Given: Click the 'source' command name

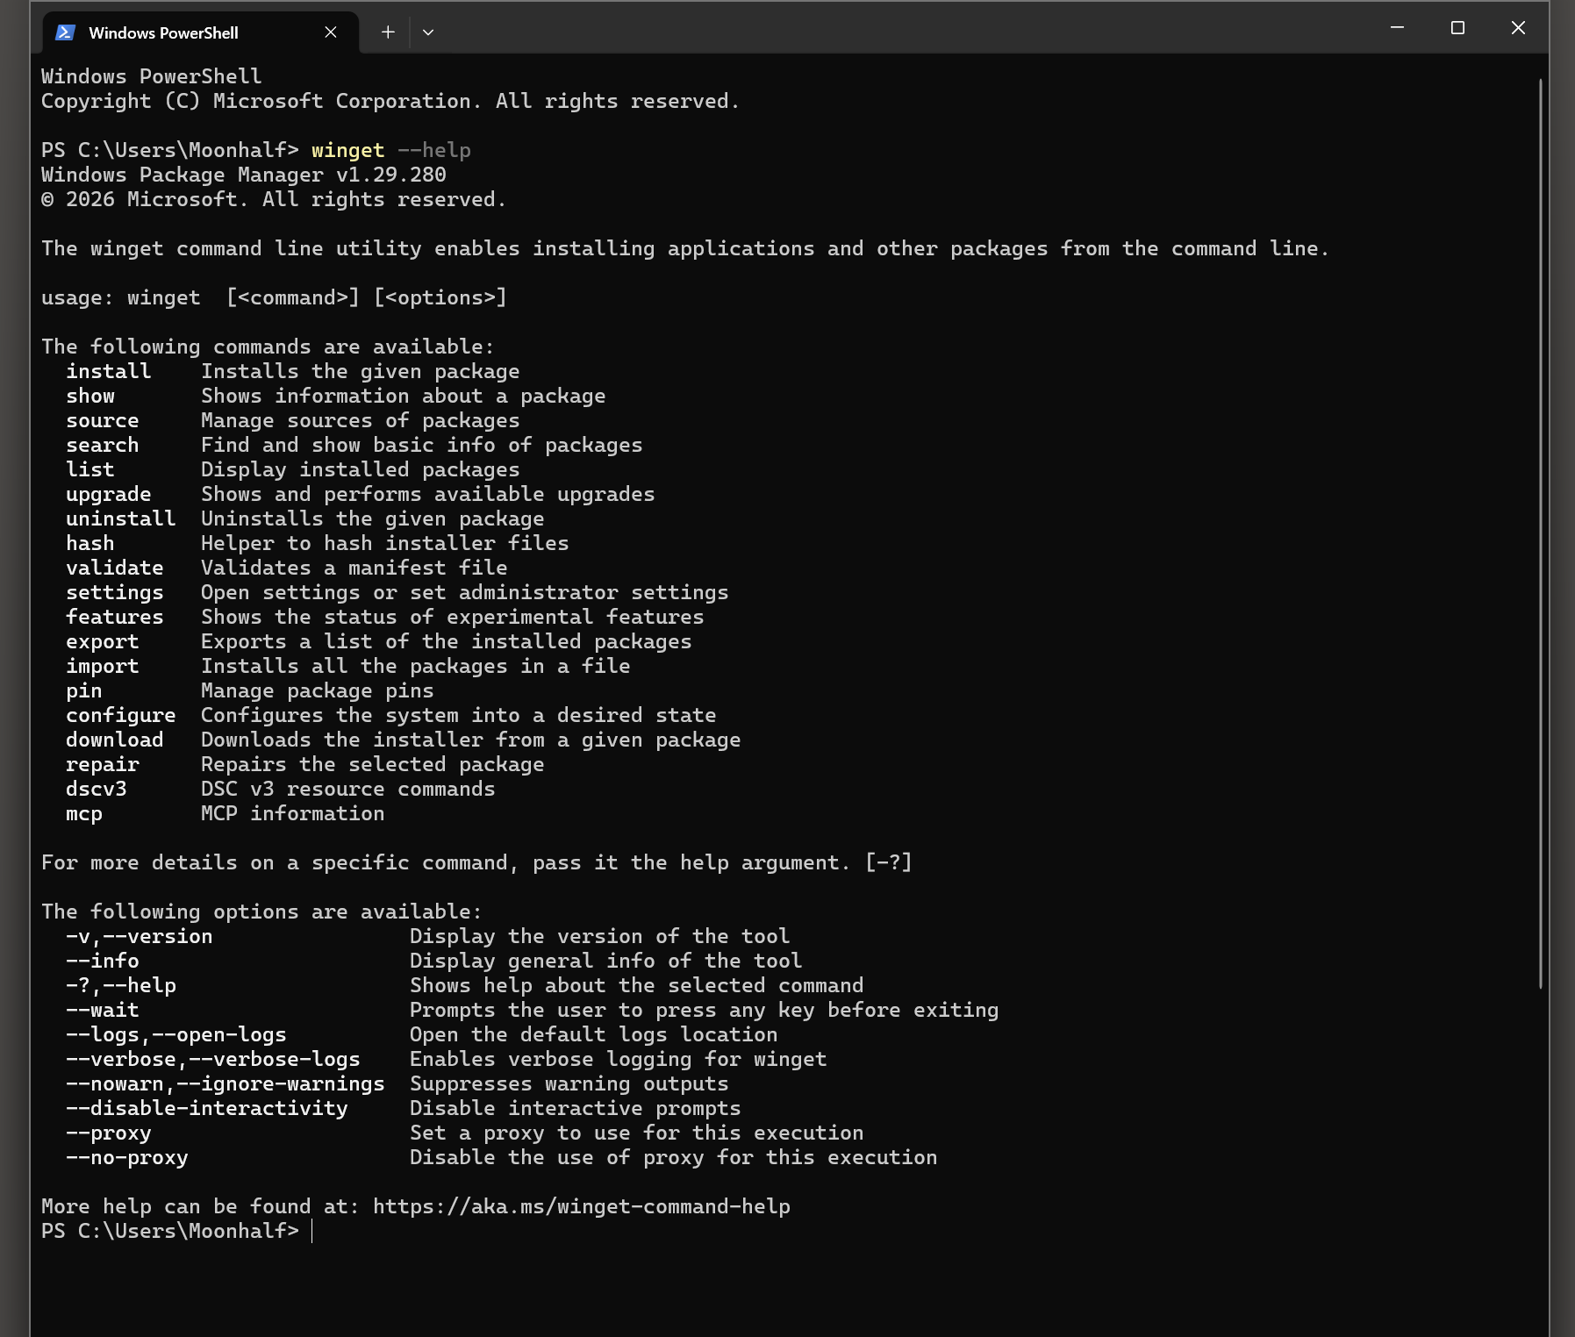Looking at the screenshot, I should [x=103, y=420].
